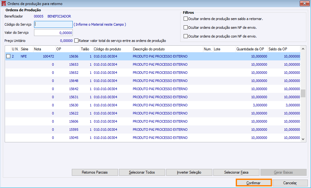Click the application icon in title bar
The image size is (311, 188).
(x=3, y=3)
